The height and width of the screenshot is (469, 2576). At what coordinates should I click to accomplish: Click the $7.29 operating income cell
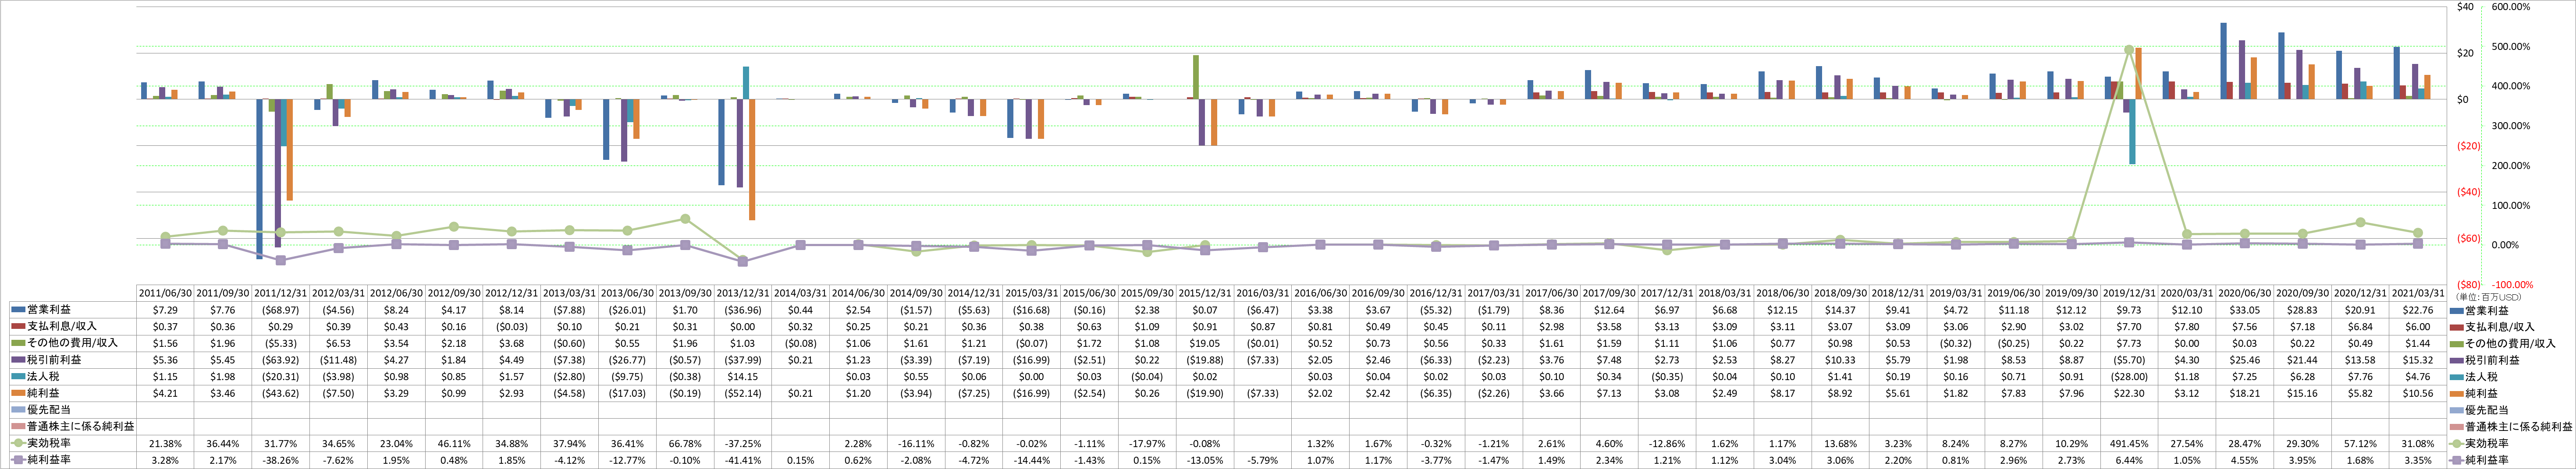click(x=165, y=310)
